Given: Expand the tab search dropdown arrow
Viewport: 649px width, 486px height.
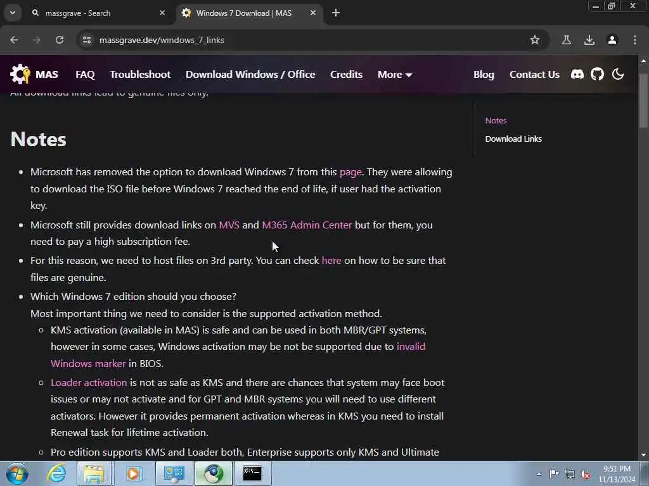Looking at the screenshot, I should [13, 13].
